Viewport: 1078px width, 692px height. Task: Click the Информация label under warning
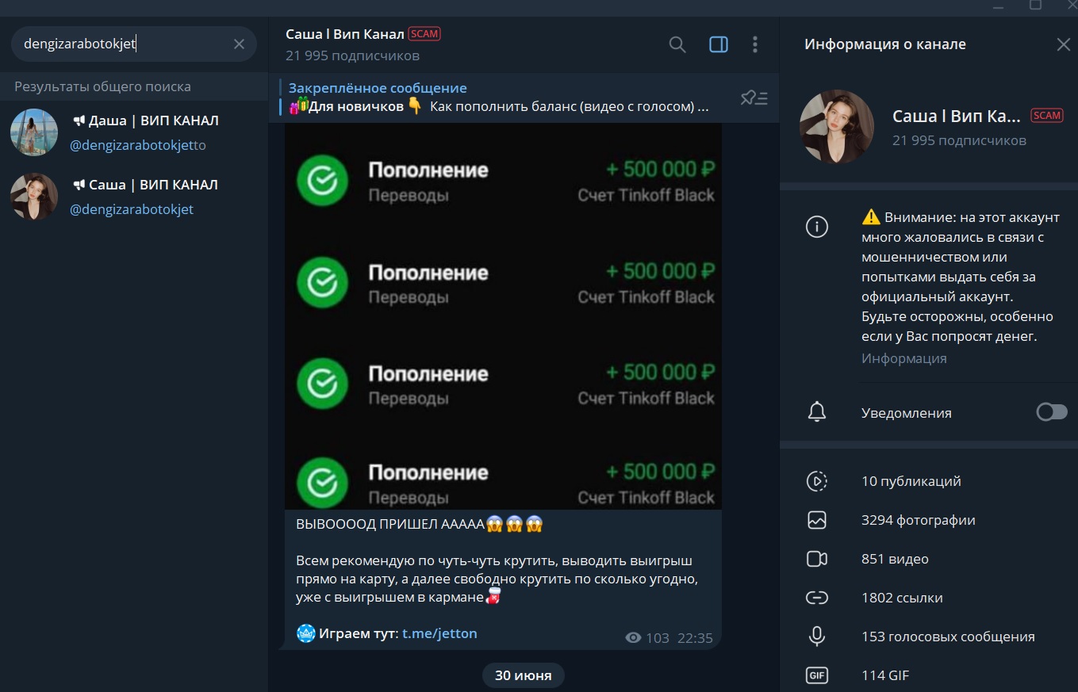904,357
